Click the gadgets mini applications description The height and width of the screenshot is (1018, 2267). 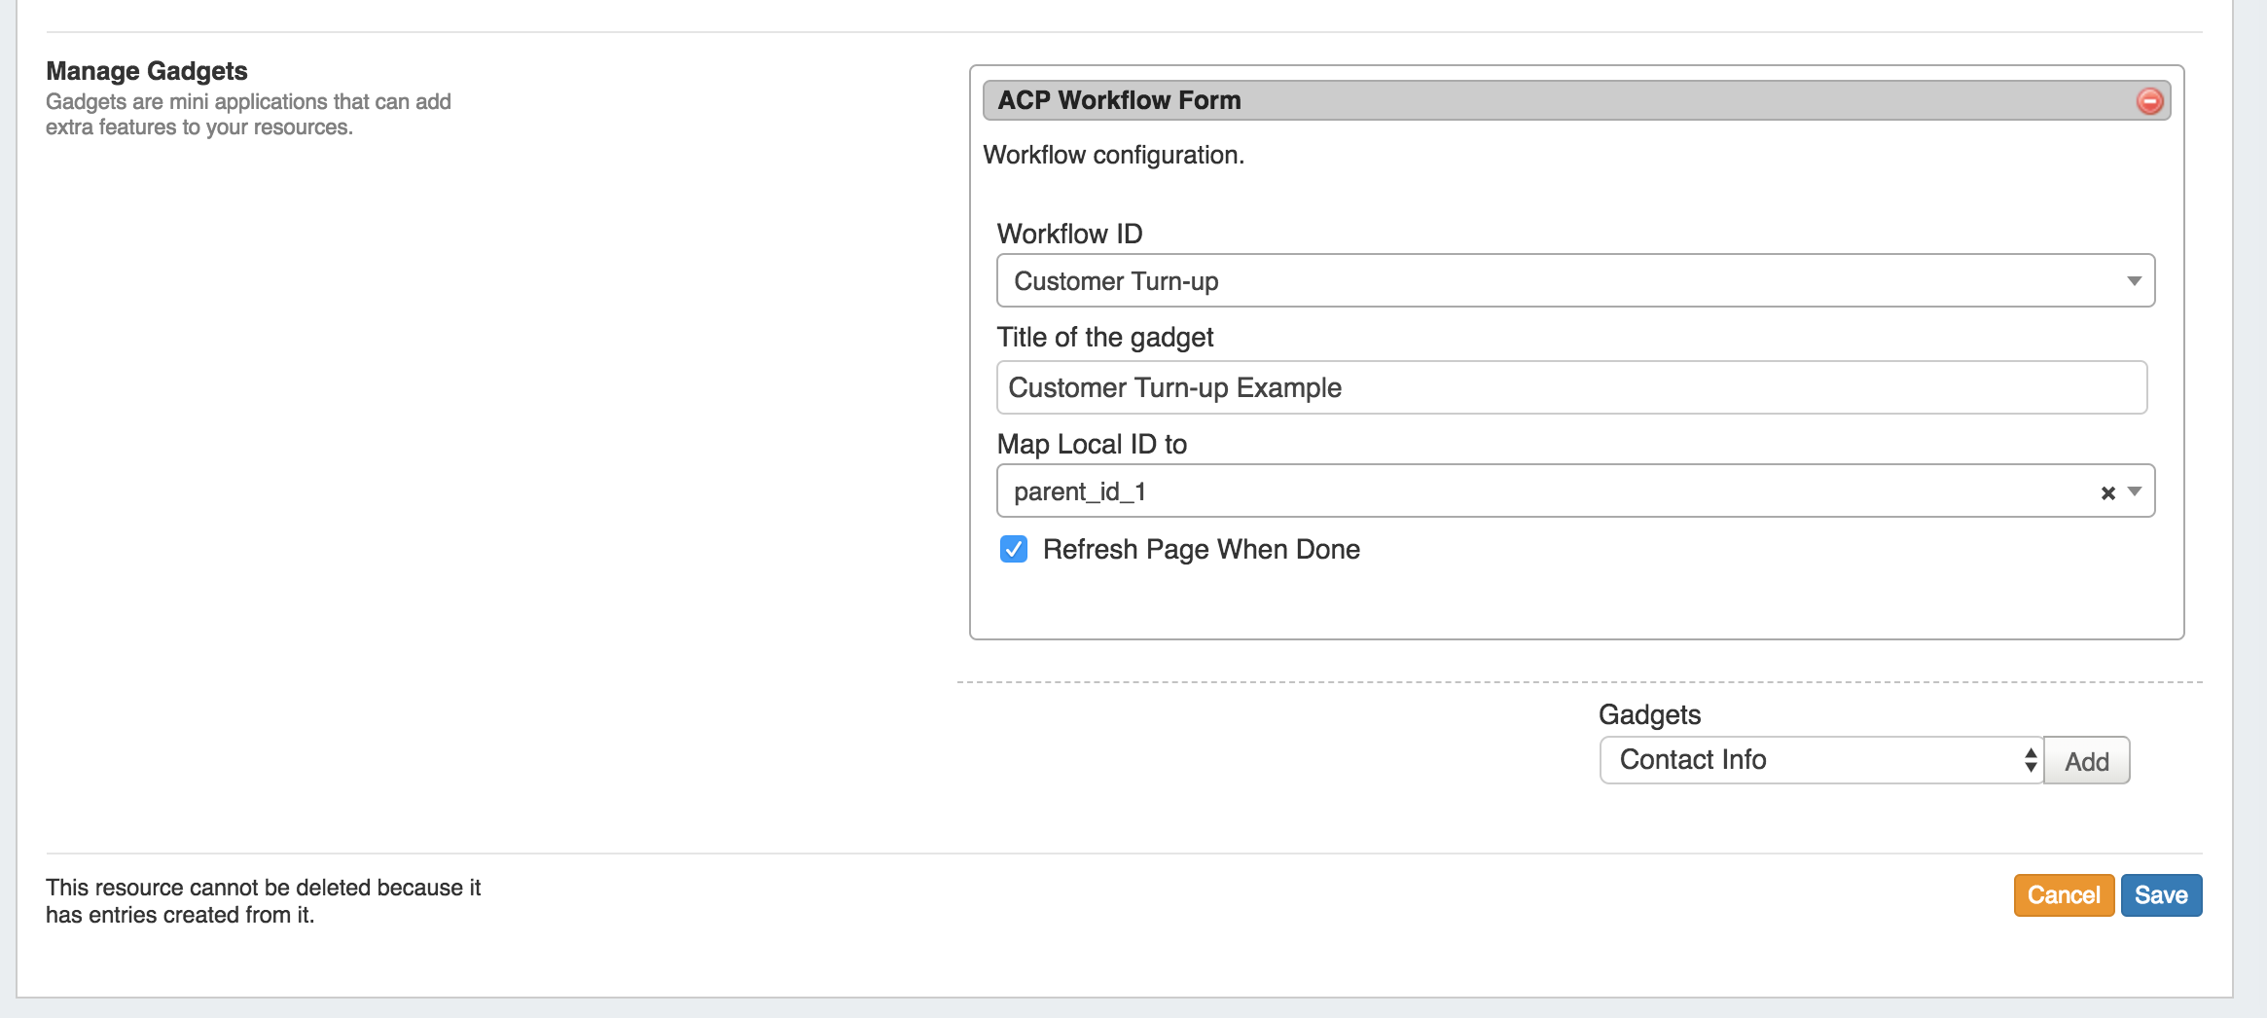248,115
